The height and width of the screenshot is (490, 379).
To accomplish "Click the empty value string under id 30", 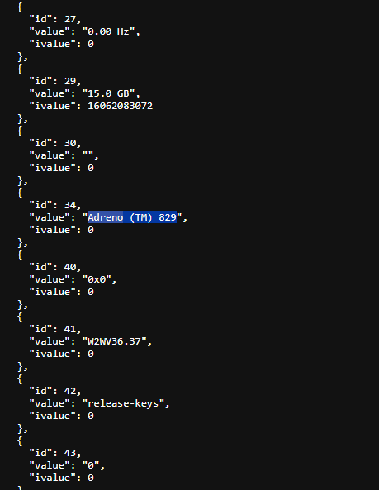I will (88, 154).
